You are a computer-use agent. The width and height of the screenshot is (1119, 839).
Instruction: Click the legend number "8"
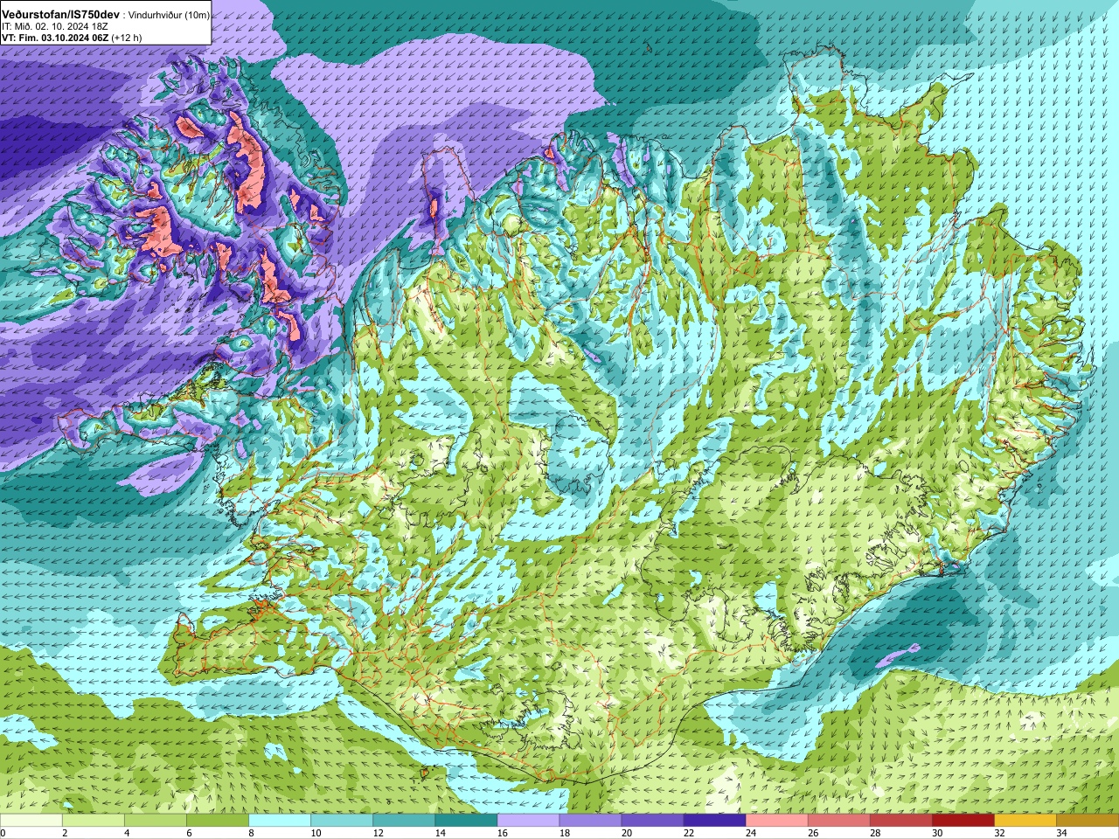251,833
